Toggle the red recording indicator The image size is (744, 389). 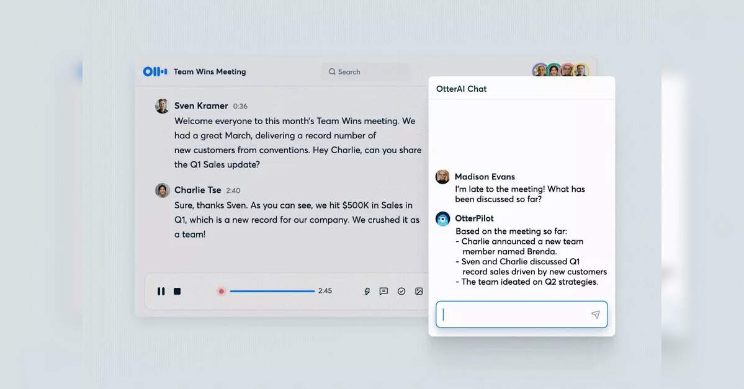point(222,291)
